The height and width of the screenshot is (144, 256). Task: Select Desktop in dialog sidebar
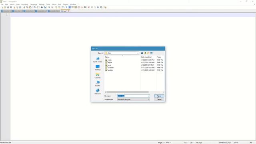[98, 68]
